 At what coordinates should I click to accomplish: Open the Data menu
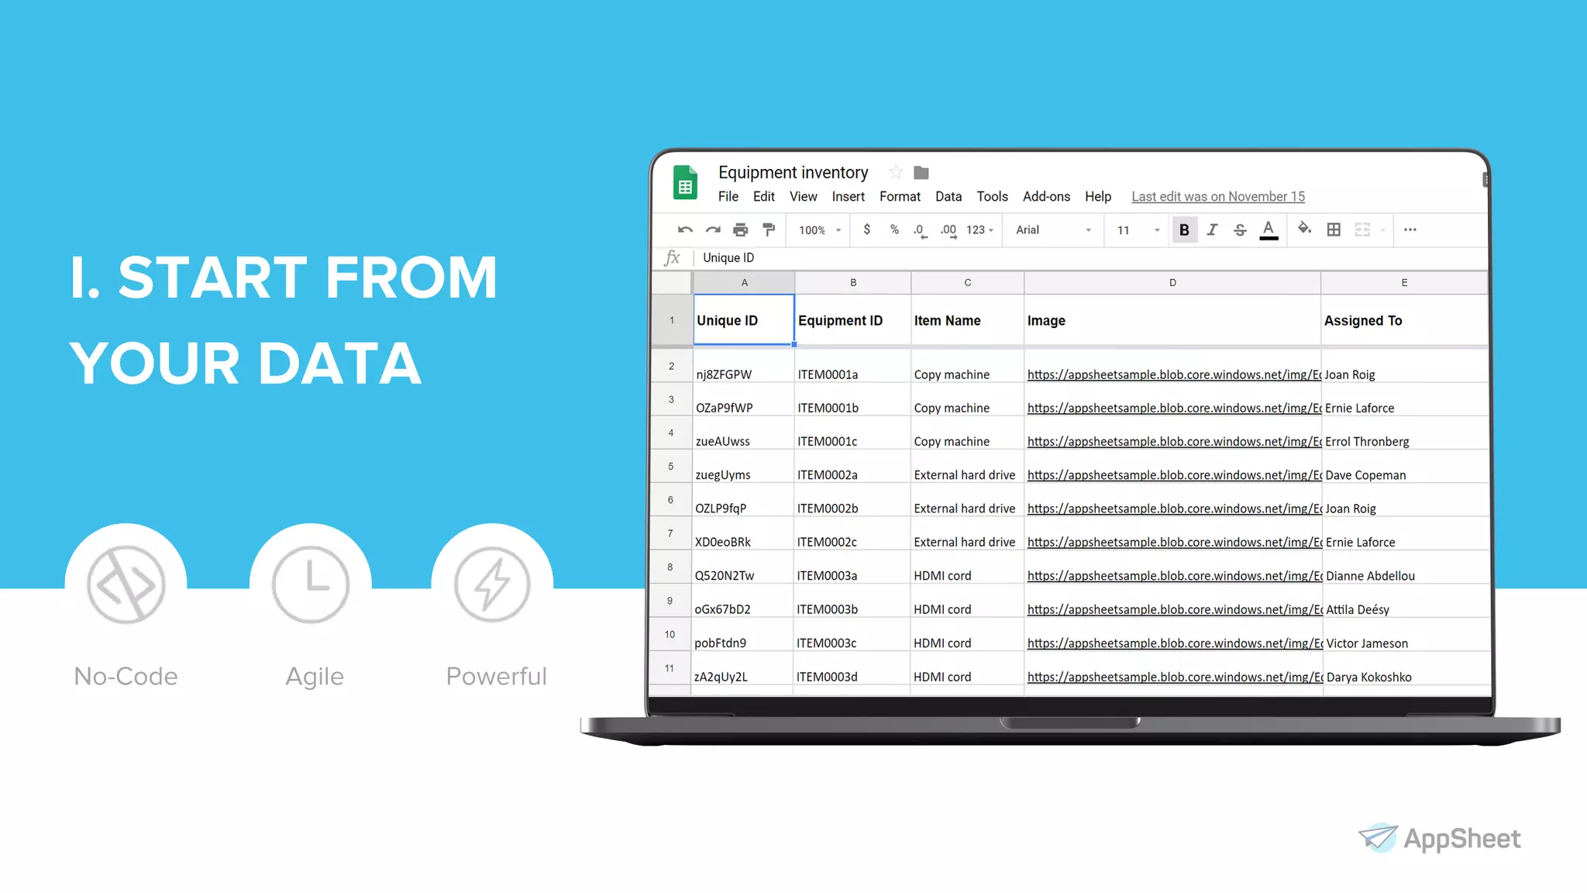(x=948, y=197)
